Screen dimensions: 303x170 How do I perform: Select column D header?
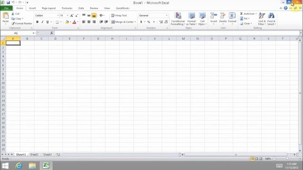coord(55,39)
